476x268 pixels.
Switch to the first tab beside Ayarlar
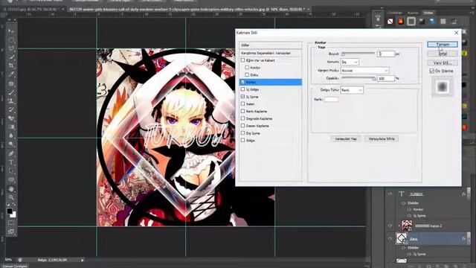395,13
